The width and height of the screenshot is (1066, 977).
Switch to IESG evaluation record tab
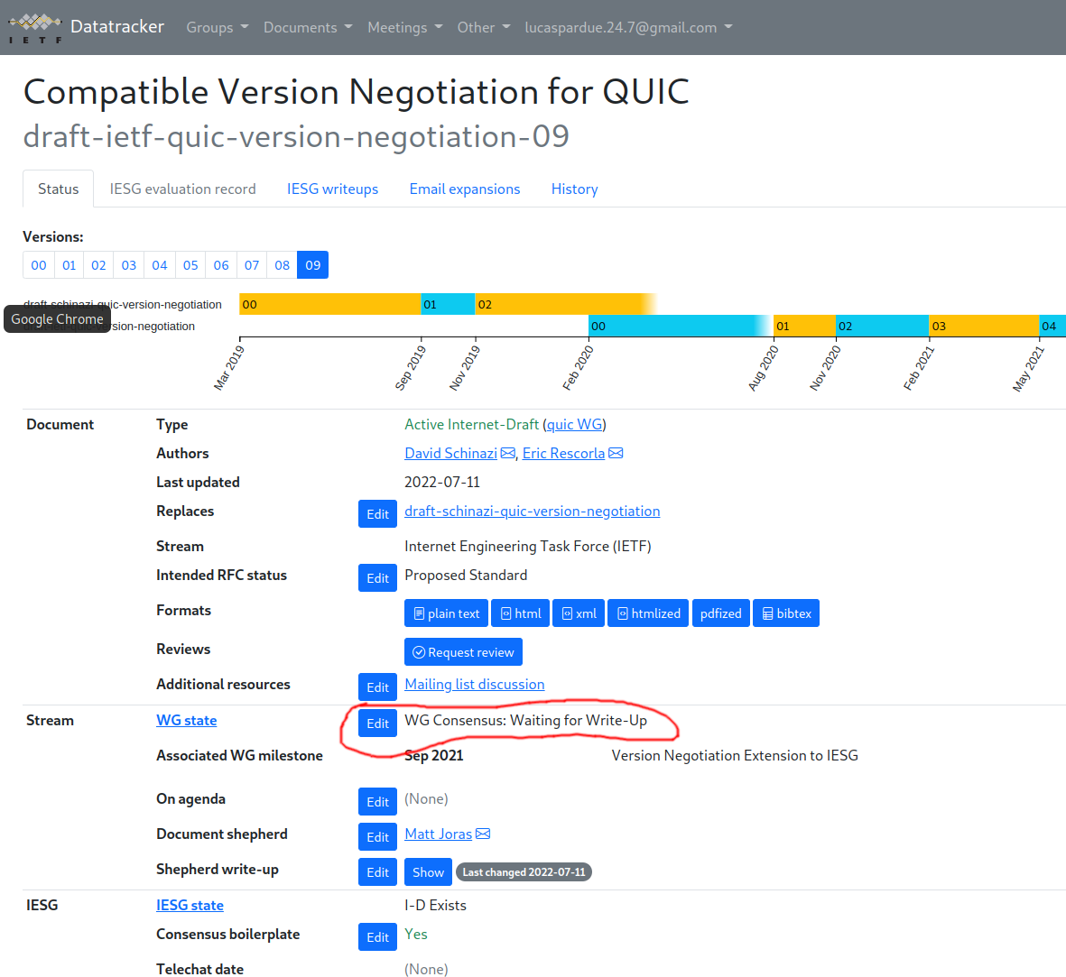click(183, 189)
